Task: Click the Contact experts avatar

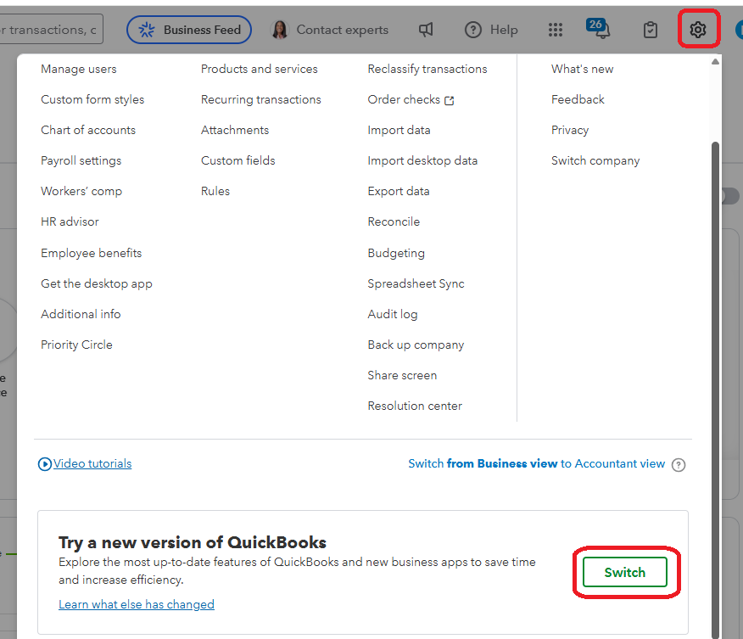Action: 280,30
